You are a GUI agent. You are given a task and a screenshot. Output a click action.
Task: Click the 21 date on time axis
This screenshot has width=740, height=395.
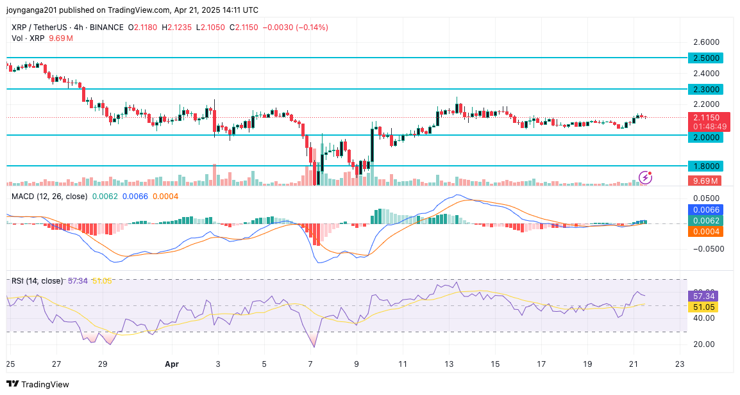(634, 364)
